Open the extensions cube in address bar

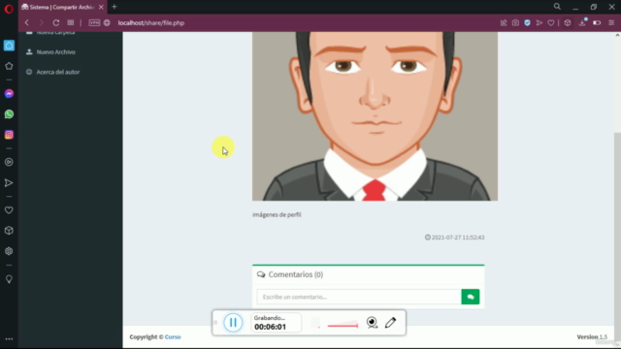[x=568, y=23]
